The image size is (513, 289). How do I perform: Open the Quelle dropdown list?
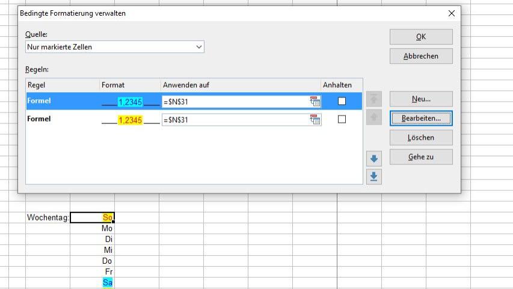pyautogui.click(x=114, y=47)
